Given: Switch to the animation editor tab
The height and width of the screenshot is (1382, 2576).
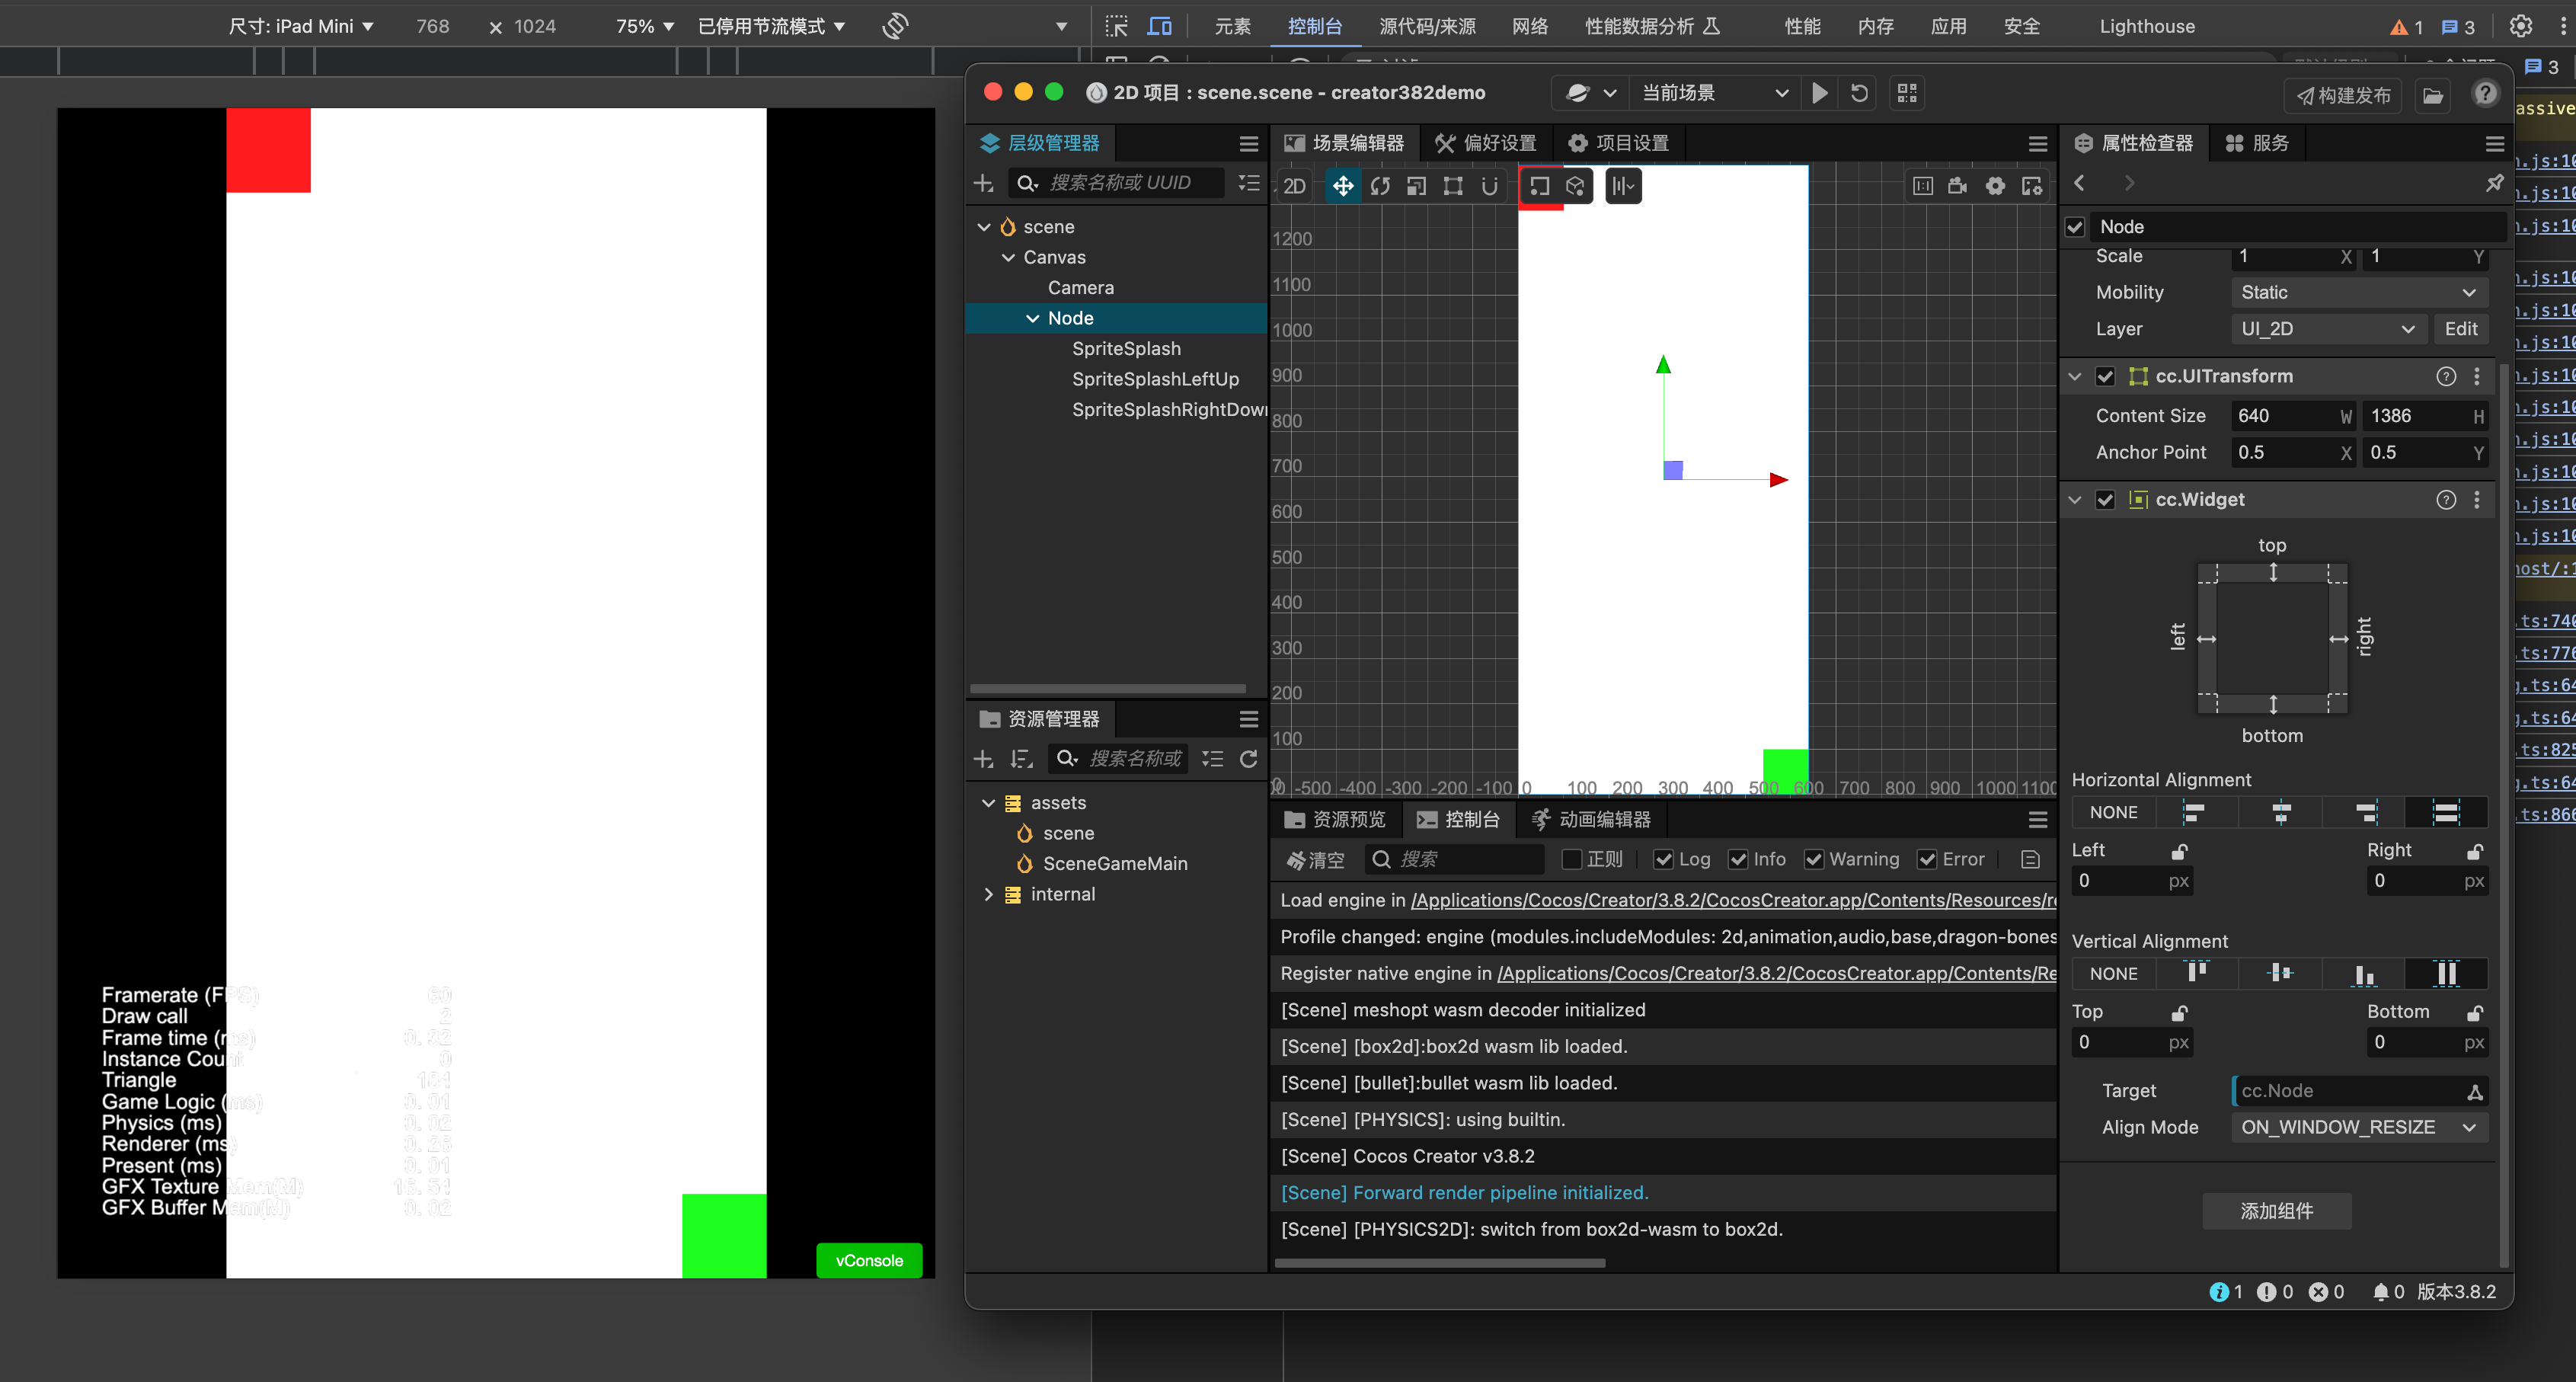Looking at the screenshot, I should coord(1591,819).
